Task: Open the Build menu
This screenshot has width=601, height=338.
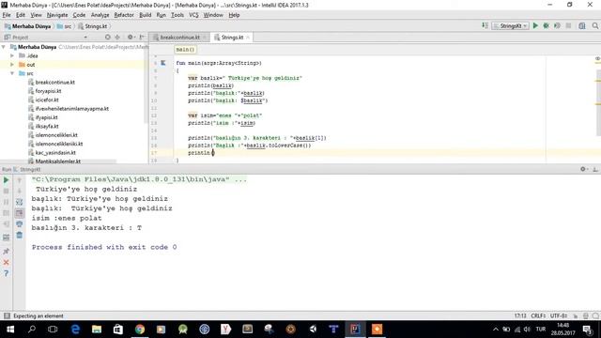Action: [x=145, y=15]
